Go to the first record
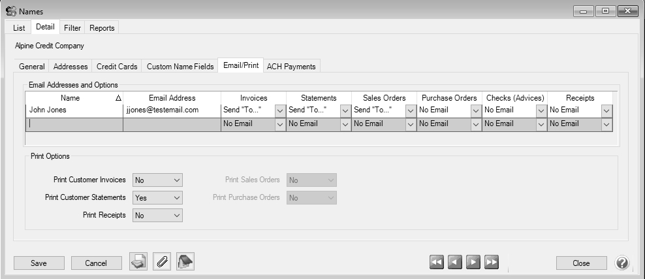The width and height of the screenshot is (645, 279). tap(437, 262)
